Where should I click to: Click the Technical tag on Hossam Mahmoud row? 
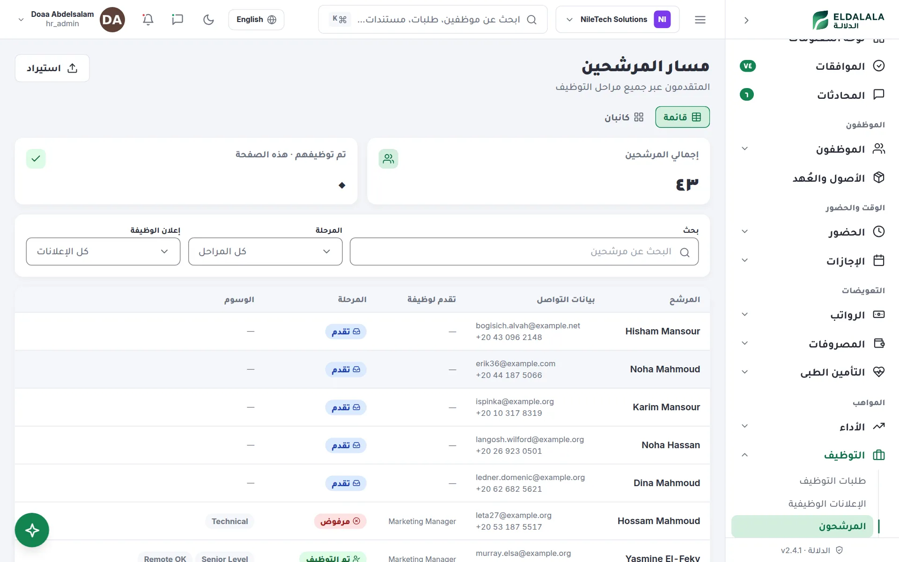[229, 521]
